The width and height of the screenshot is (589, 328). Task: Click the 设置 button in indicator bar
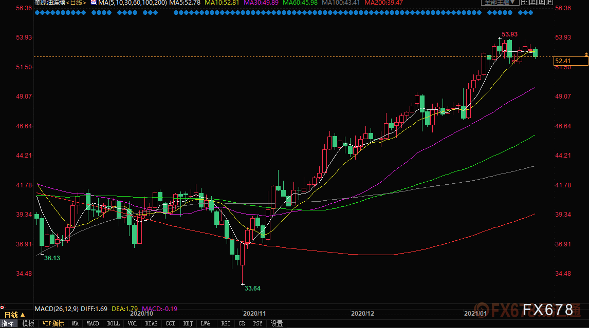pos(277,323)
